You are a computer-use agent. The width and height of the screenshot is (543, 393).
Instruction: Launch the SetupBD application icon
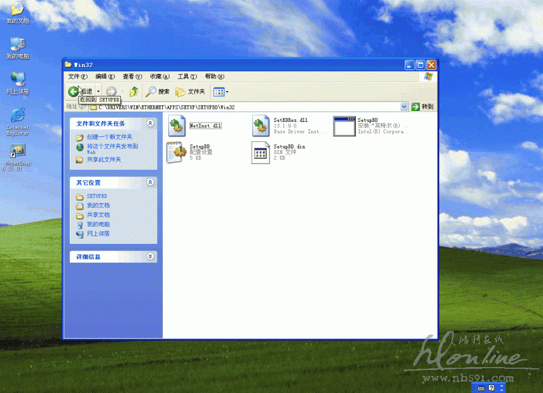click(345, 126)
